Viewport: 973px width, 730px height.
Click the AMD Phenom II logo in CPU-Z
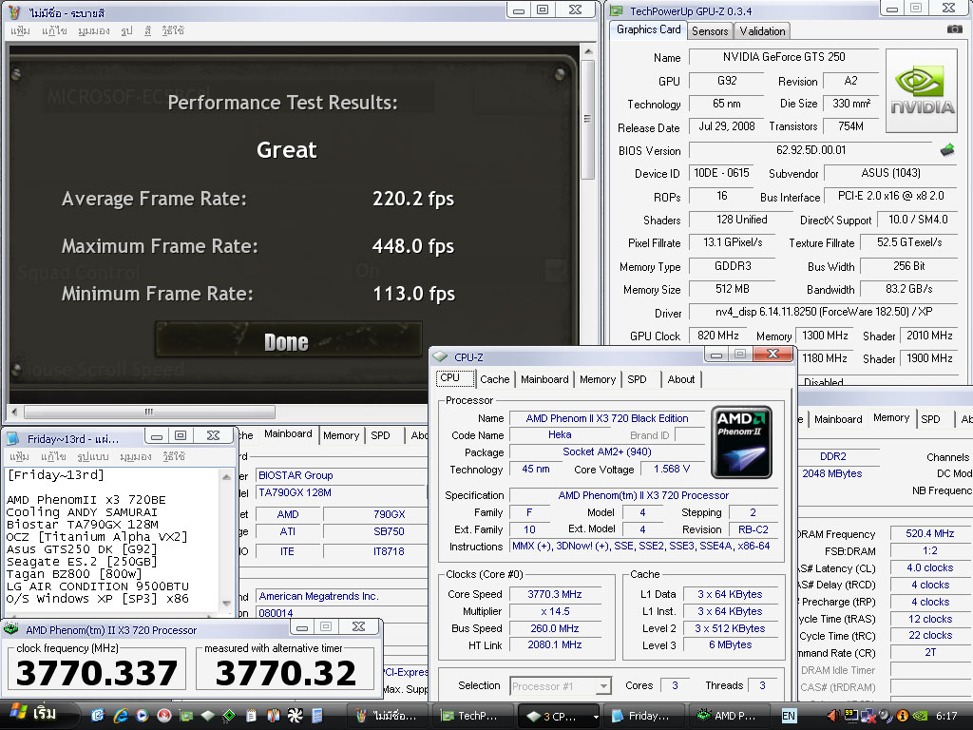741,442
